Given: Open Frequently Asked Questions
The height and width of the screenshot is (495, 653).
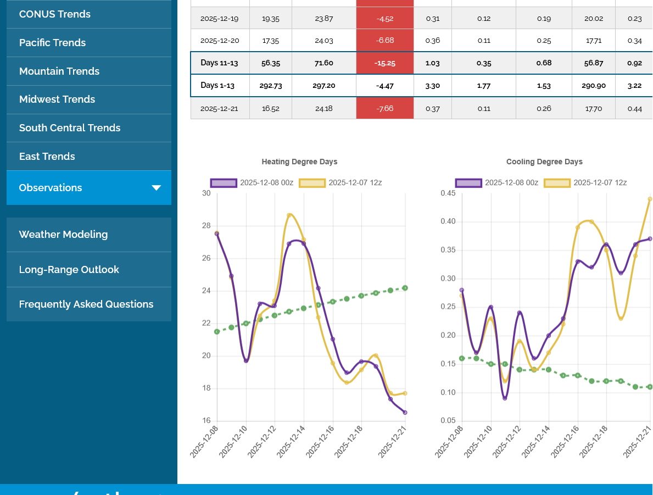Looking at the screenshot, I should (x=86, y=304).
